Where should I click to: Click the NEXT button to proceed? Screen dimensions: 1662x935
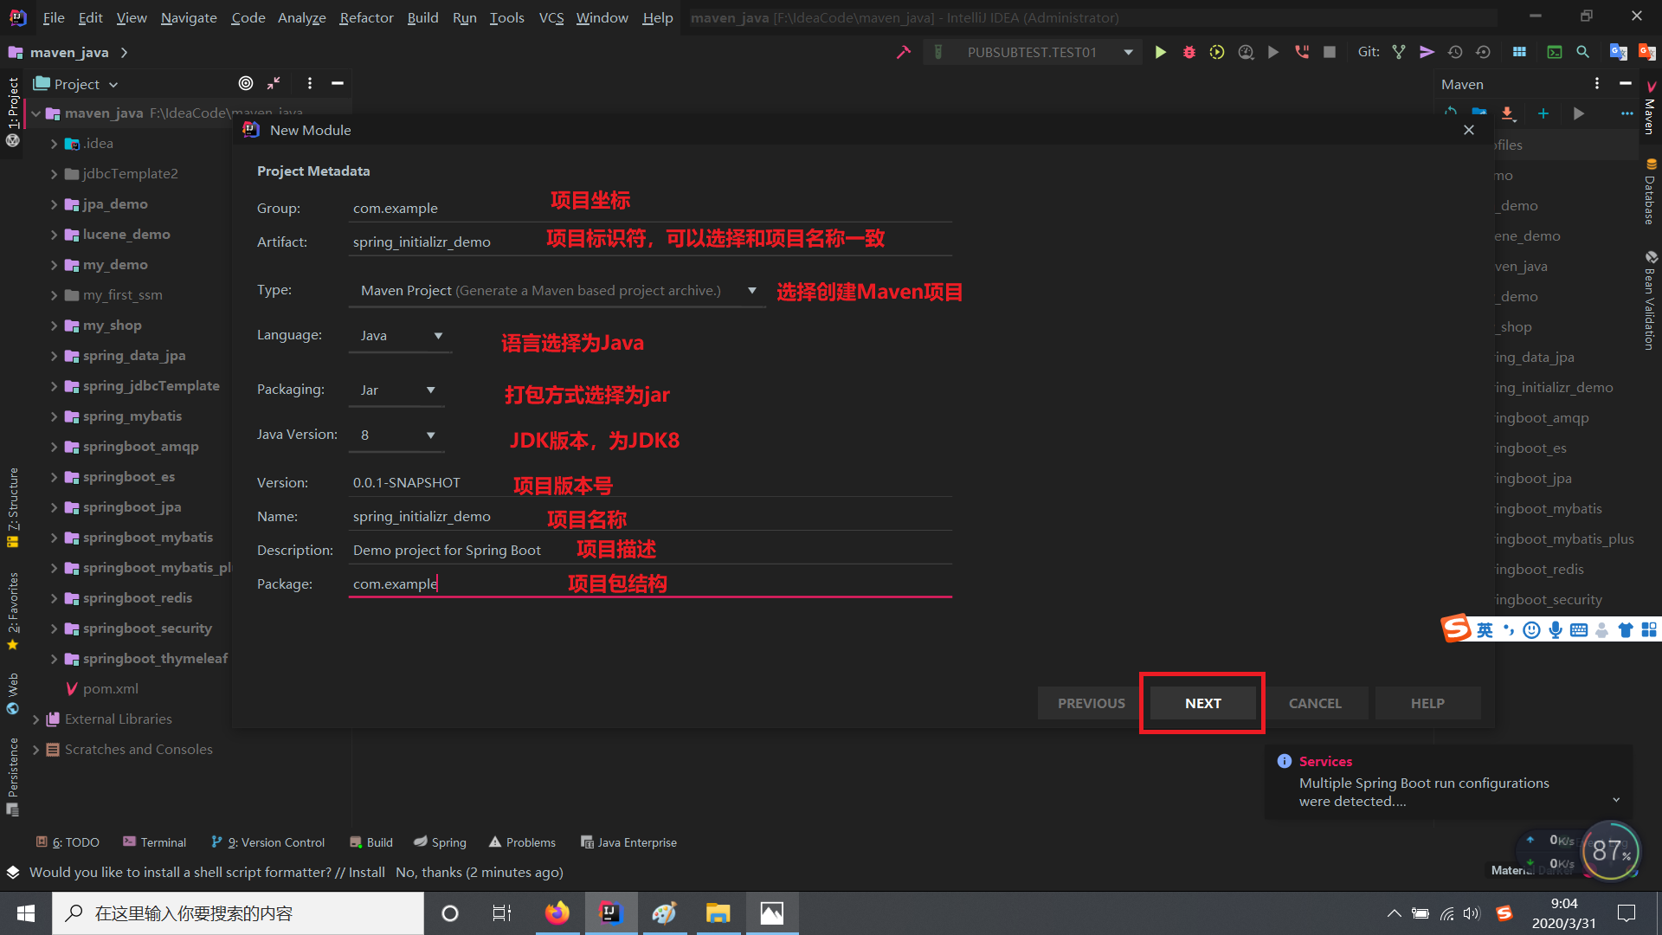pyautogui.click(x=1203, y=702)
